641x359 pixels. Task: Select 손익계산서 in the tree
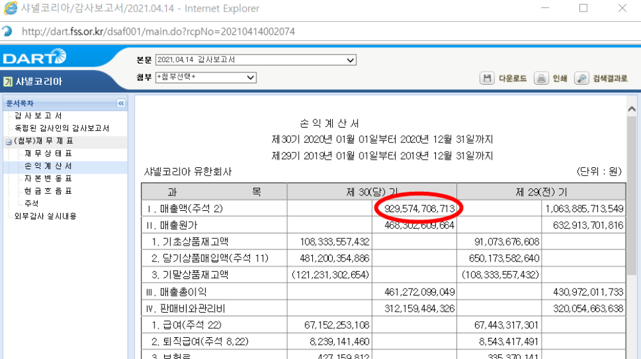[48, 166]
